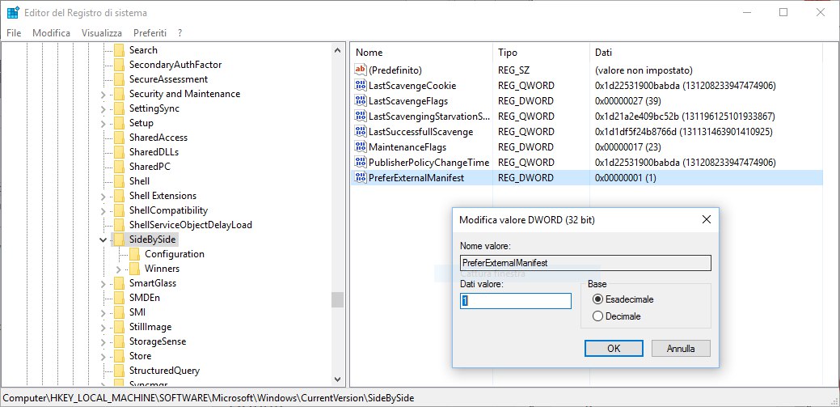Select the Esadecimale base option

[598, 299]
